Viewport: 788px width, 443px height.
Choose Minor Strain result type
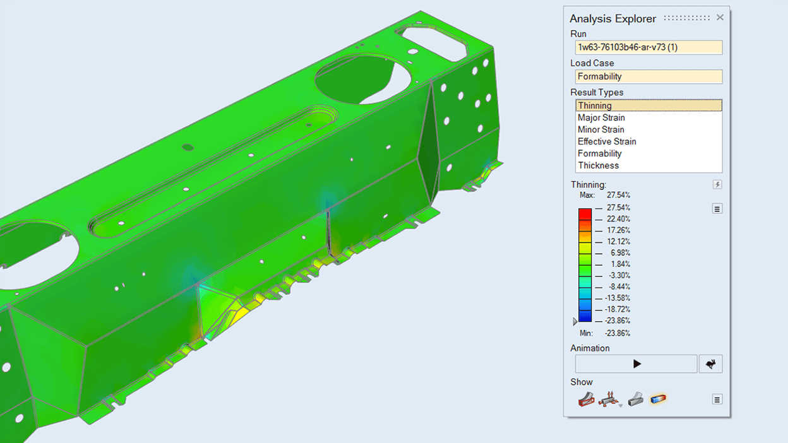601,130
